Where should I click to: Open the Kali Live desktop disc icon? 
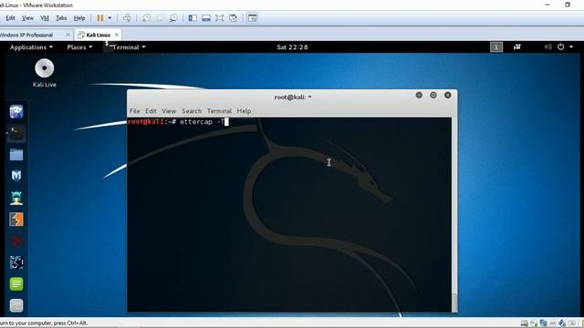tap(45, 73)
